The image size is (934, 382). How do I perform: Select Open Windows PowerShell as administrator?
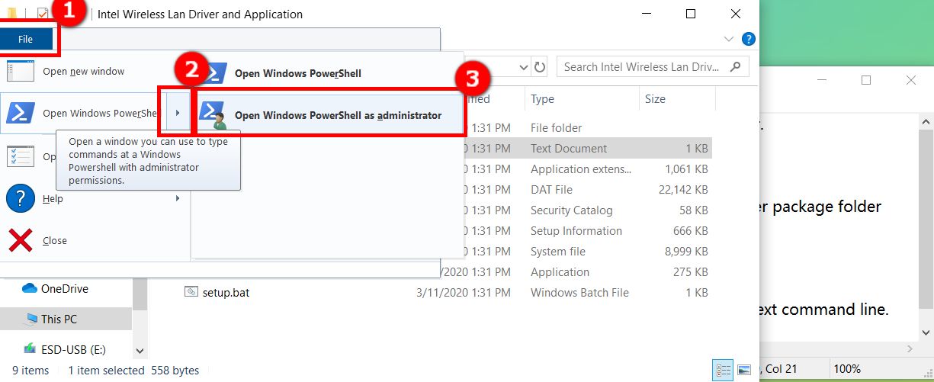tap(329, 115)
